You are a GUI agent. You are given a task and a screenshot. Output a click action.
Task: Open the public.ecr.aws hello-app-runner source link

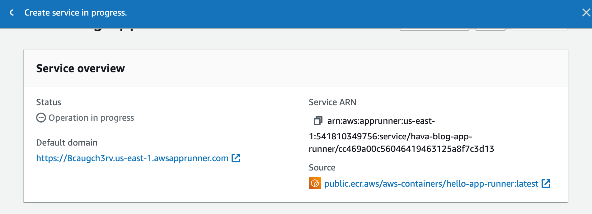coord(431,184)
